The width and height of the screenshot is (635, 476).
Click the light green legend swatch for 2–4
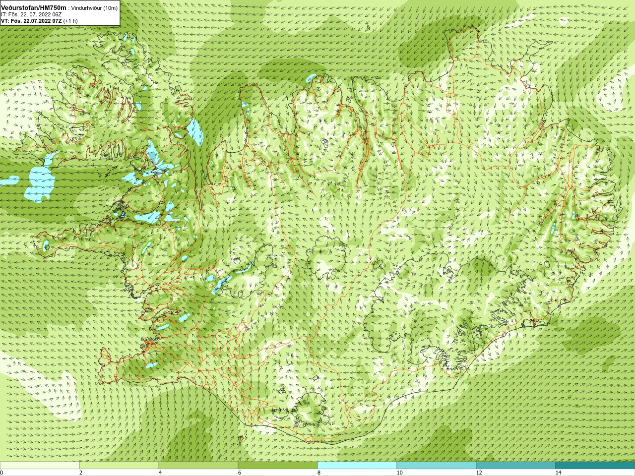pyautogui.click(x=119, y=466)
